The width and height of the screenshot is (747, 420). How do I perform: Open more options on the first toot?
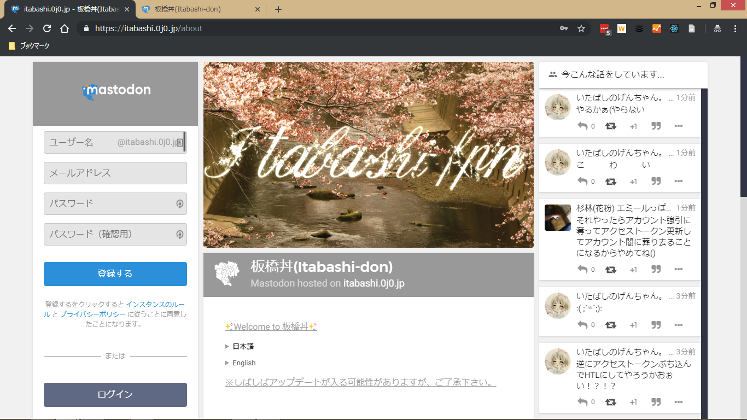(679, 126)
